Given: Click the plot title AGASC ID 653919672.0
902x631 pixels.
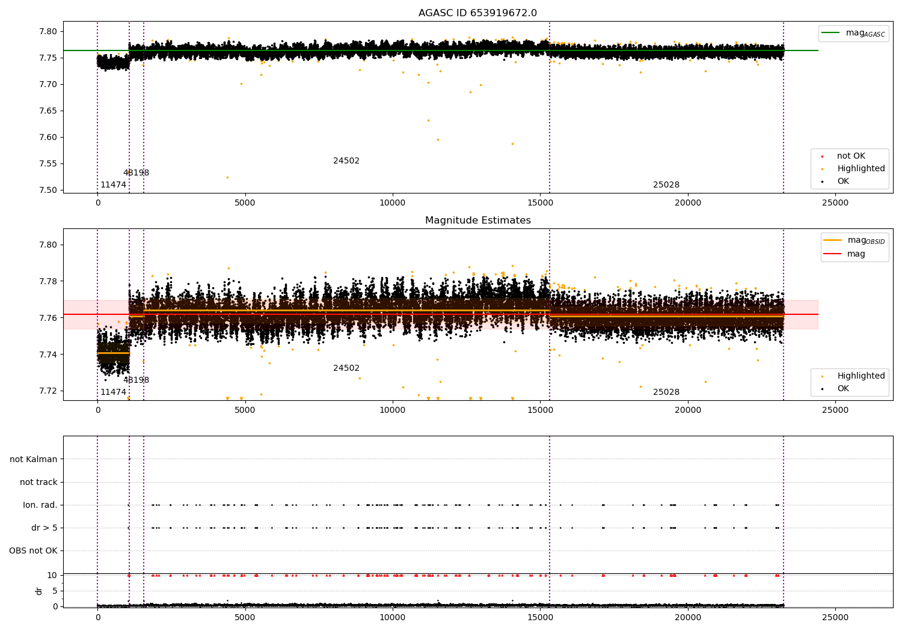Looking at the screenshot, I should pyautogui.click(x=477, y=13).
